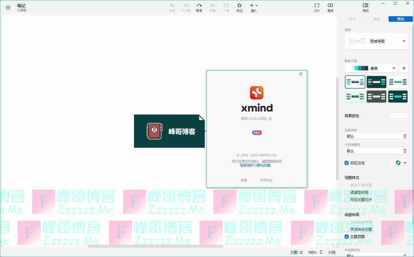Enter ZEN fullscreen mode
The image size is (414, 257).
click(317, 8)
